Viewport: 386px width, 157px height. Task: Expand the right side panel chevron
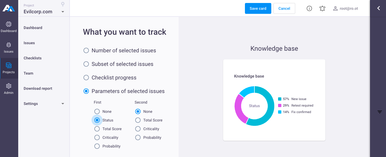click(378, 8)
